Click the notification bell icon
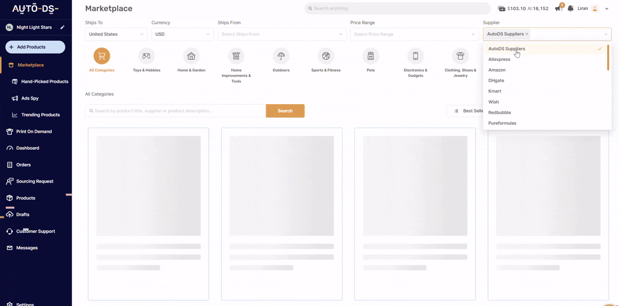 click(x=571, y=8)
